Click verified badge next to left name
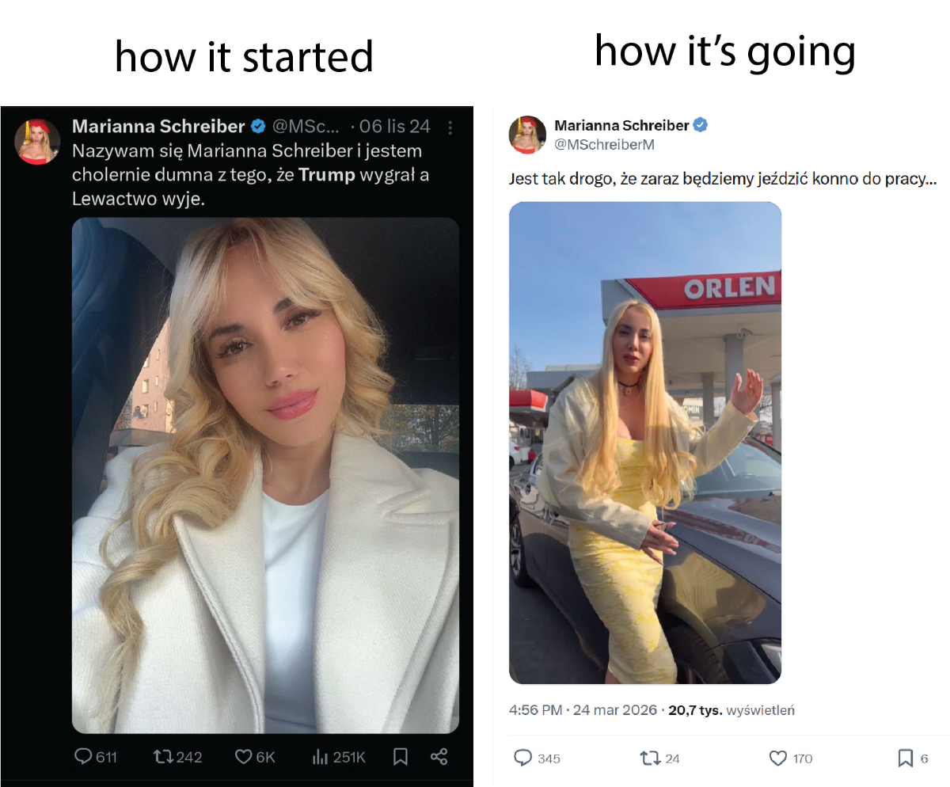The width and height of the screenshot is (950, 787). click(x=258, y=126)
